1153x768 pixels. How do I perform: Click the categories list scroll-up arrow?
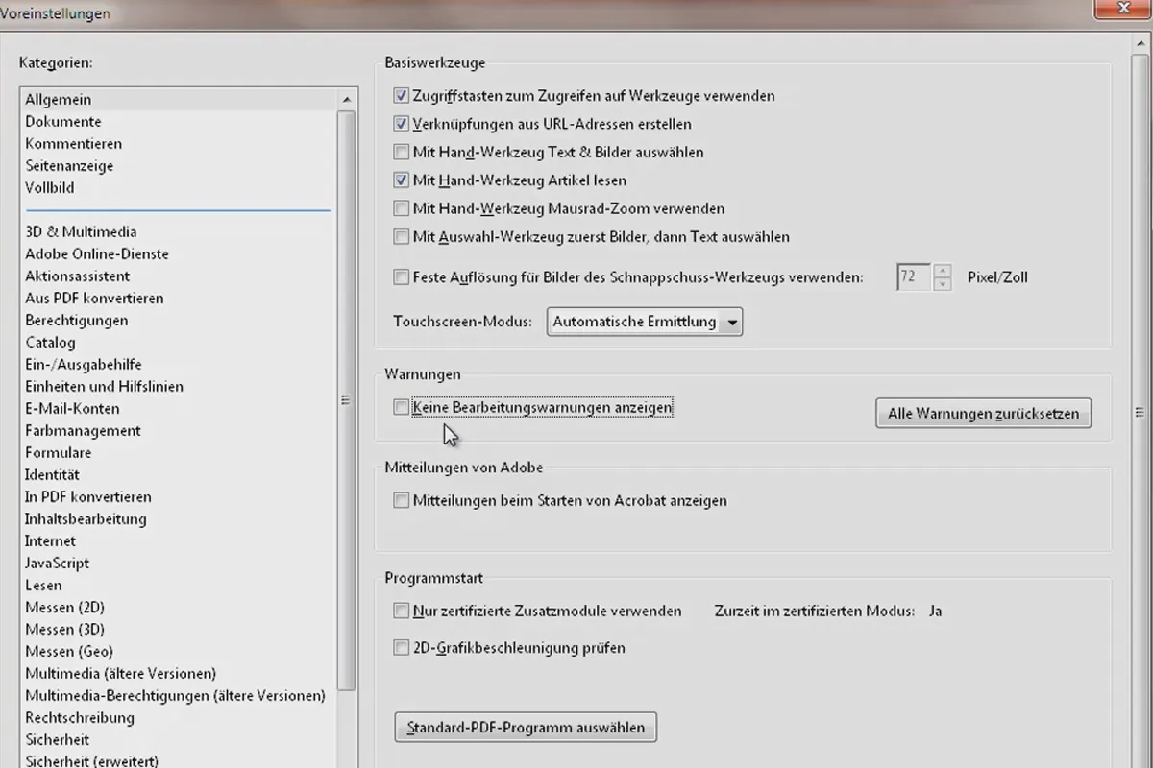[x=347, y=99]
